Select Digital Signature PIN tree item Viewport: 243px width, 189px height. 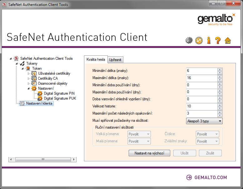59,93
